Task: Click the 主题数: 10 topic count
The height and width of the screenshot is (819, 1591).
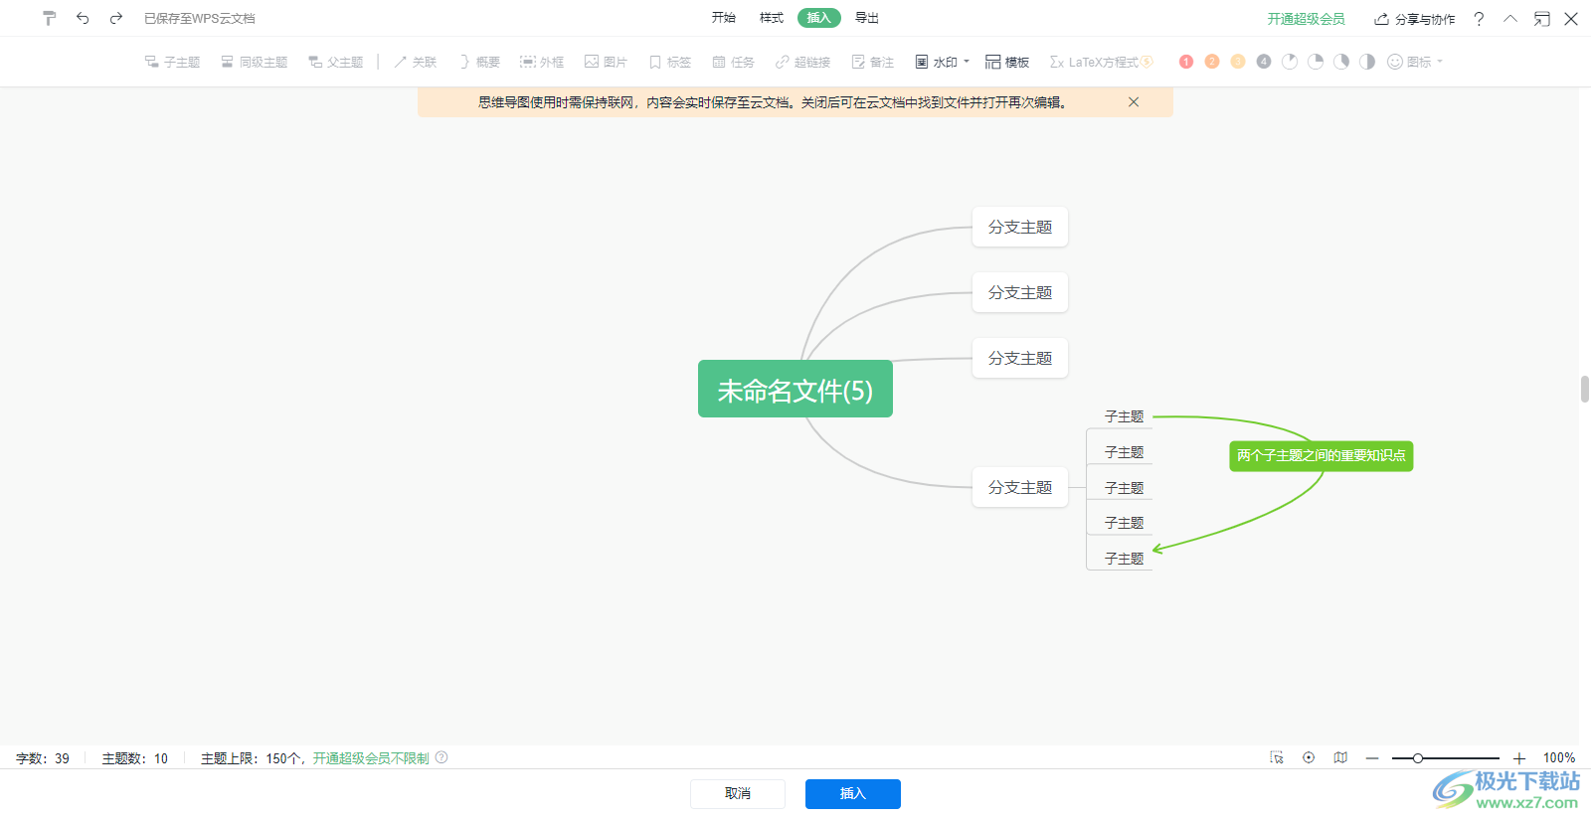Action: (135, 758)
